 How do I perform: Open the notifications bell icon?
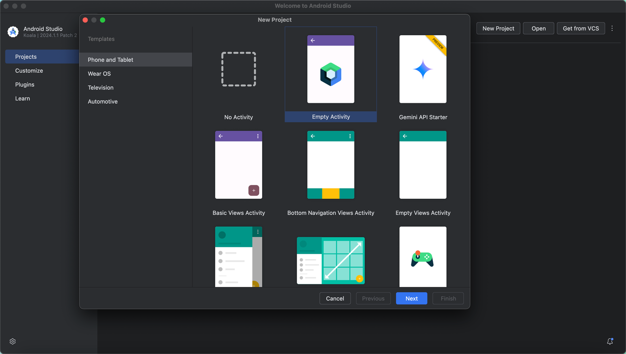[610, 341]
